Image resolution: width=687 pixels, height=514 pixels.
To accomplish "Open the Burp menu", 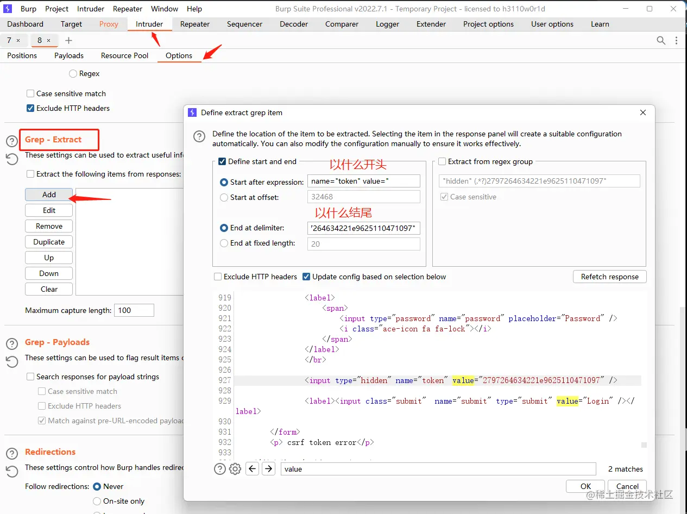I will (x=28, y=9).
